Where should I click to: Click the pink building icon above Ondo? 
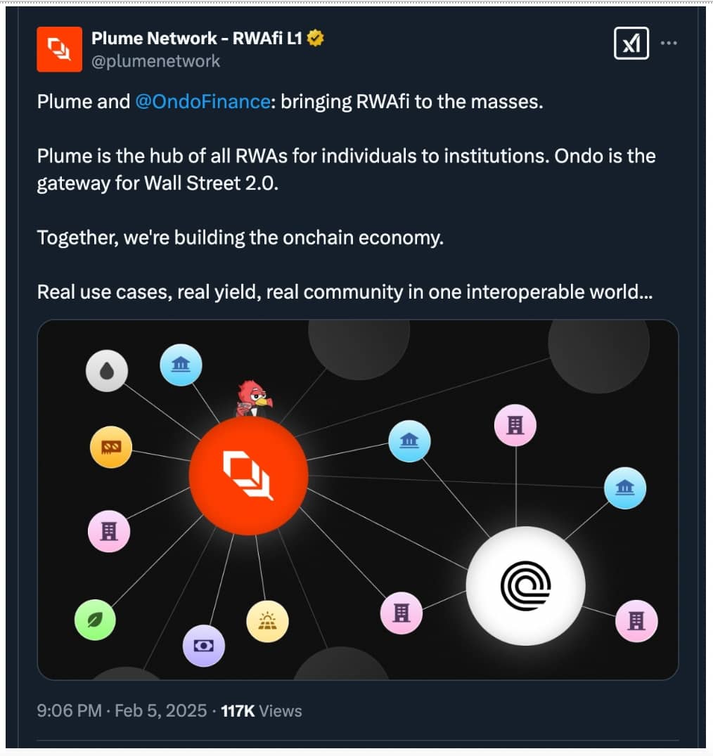pos(515,425)
